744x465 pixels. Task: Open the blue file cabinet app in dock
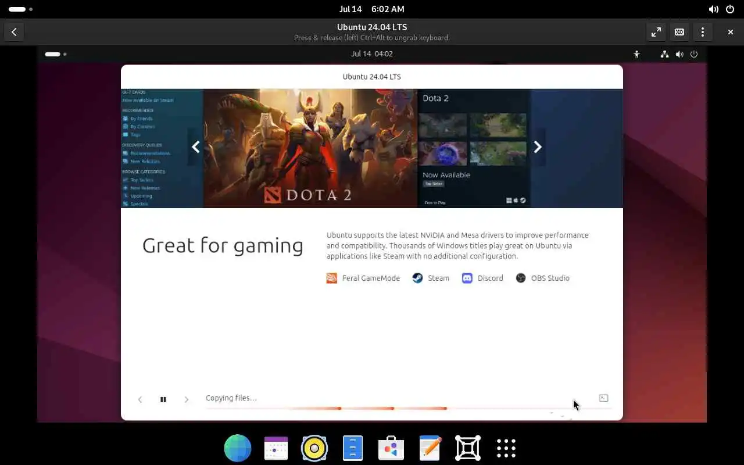coord(353,448)
